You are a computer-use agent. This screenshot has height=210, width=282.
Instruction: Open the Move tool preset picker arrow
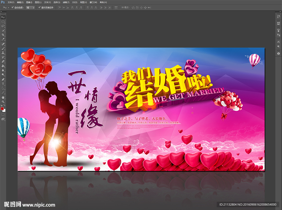click(9, 7)
